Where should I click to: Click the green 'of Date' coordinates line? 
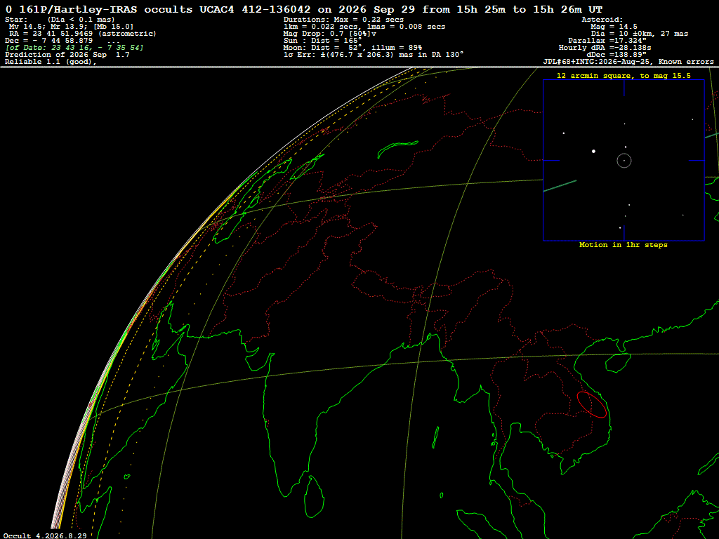[x=74, y=48]
